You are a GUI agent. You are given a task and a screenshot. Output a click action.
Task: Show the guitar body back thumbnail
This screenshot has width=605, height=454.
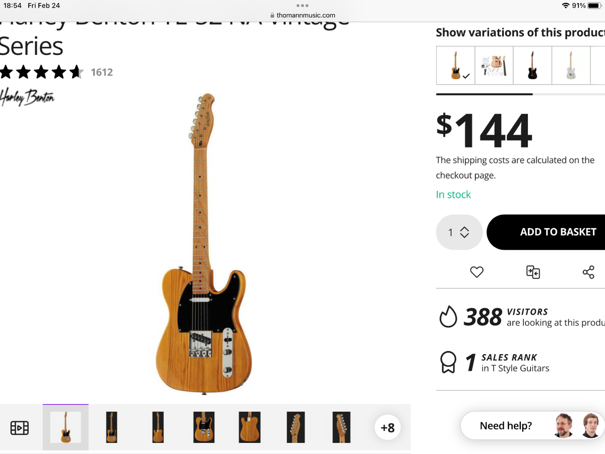pos(250,427)
